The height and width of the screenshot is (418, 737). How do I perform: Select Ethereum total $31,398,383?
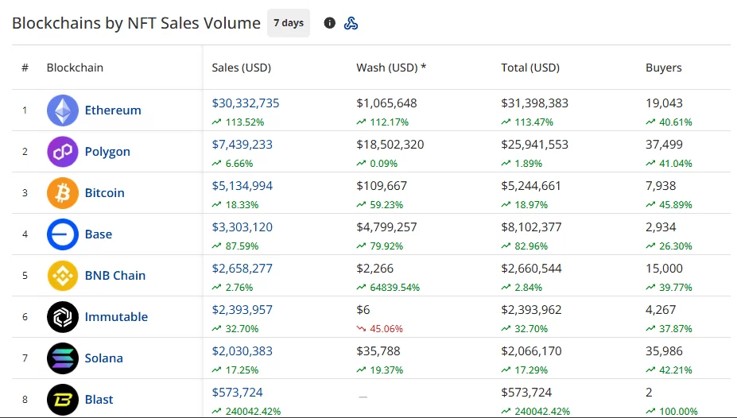pyautogui.click(x=534, y=103)
